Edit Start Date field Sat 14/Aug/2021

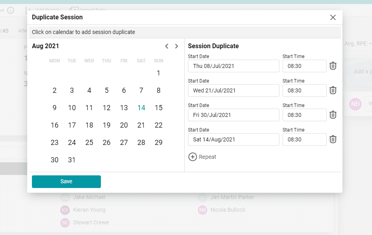tap(233, 139)
